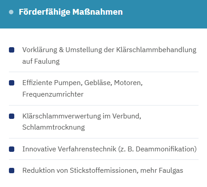This screenshot has width=207, height=187.
Task: Click the light dot beside Förderfähige Maßnahmen
Action: click(x=11, y=12)
